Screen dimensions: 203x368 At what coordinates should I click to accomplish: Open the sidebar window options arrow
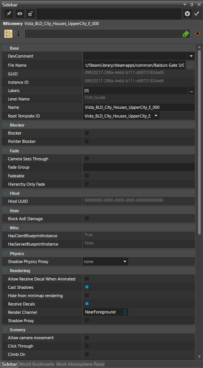click(x=185, y=5)
